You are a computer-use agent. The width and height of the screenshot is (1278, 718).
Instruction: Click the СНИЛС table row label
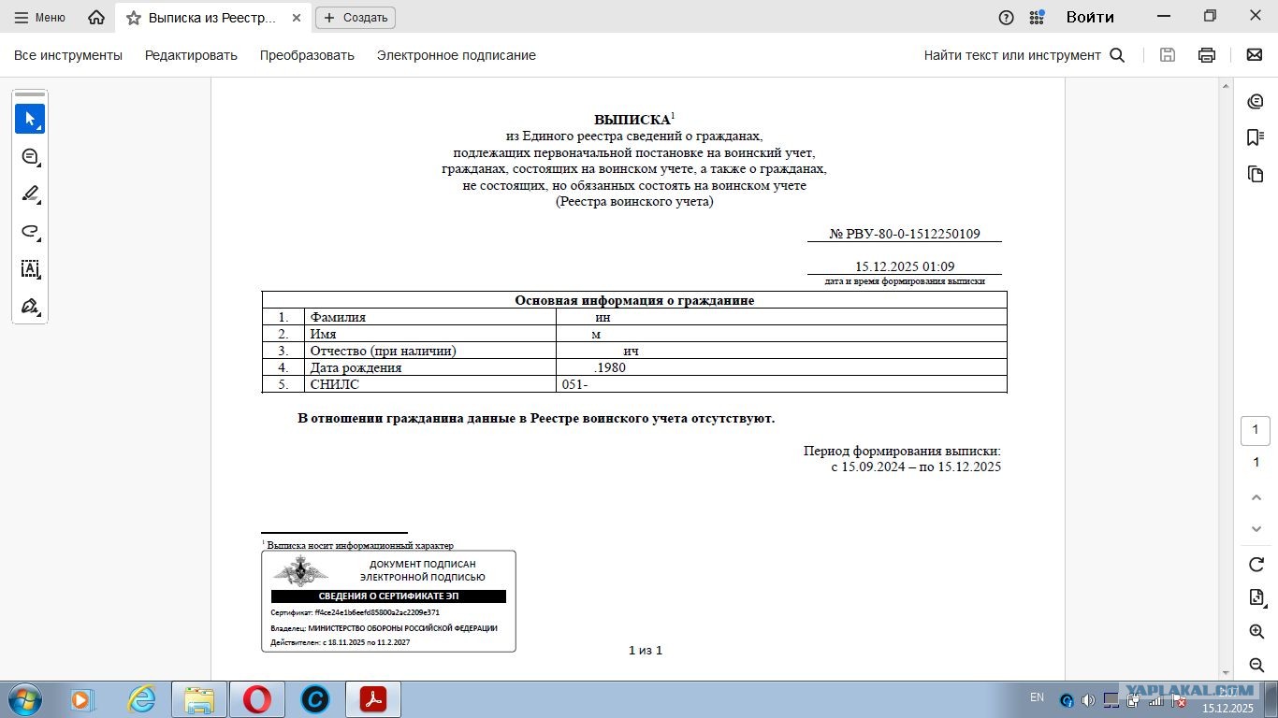click(x=334, y=384)
